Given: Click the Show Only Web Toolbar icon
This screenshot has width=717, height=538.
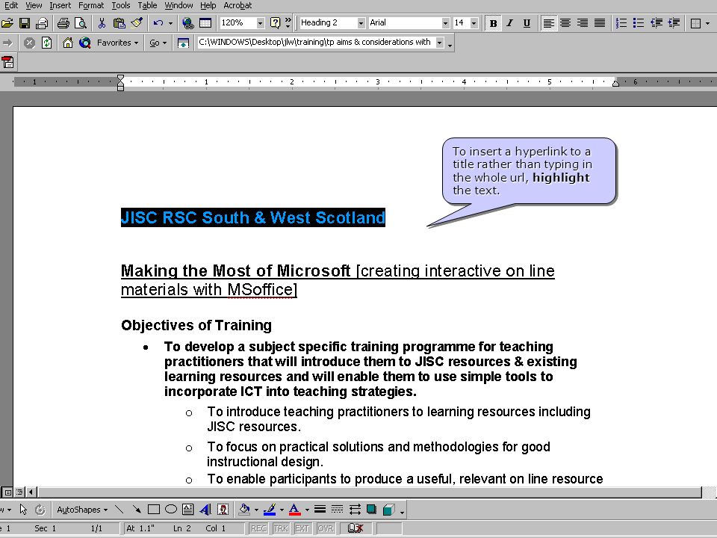Looking at the screenshot, I should 183,43.
